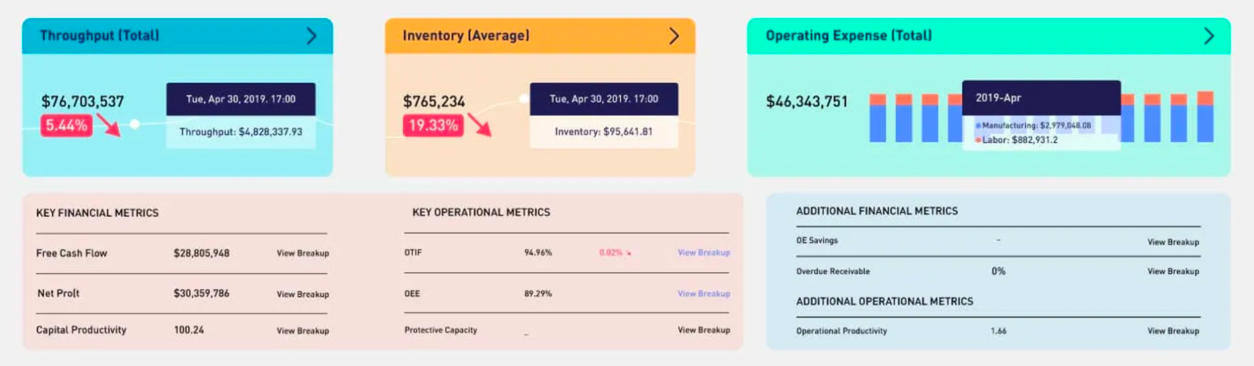The width and height of the screenshot is (1254, 366).
Task: Open Operational Productivity View Breakup
Action: point(1173,331)
